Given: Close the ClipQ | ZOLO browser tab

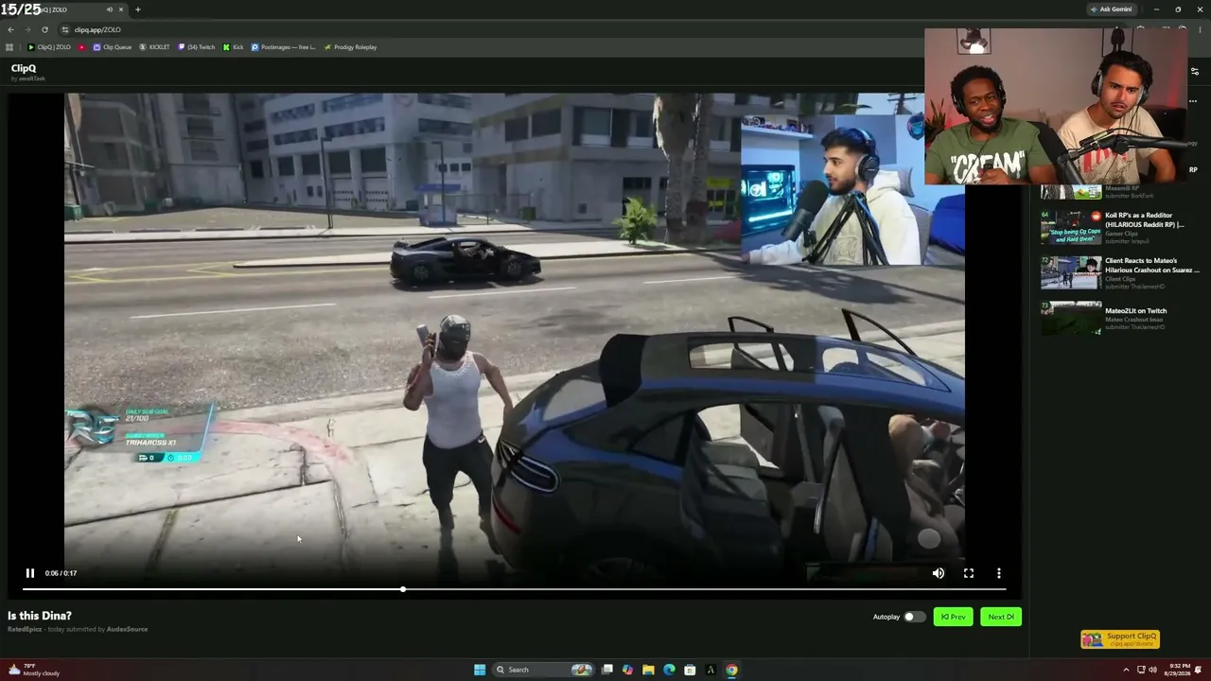Looking at the screenshot, I should (121, 9).
